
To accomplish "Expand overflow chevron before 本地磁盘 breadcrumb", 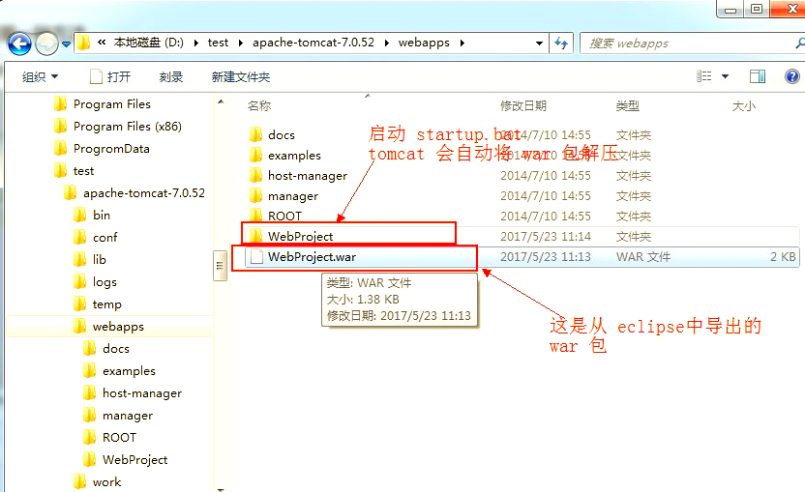I will tap(102, 43).
